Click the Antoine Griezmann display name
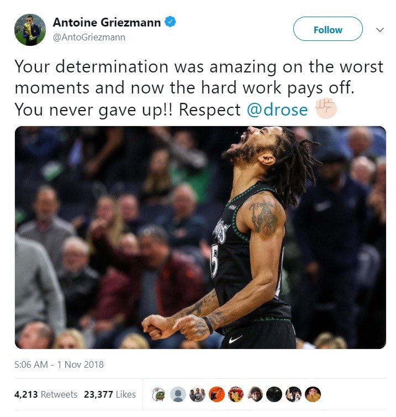396x417 pixels. 107,22
